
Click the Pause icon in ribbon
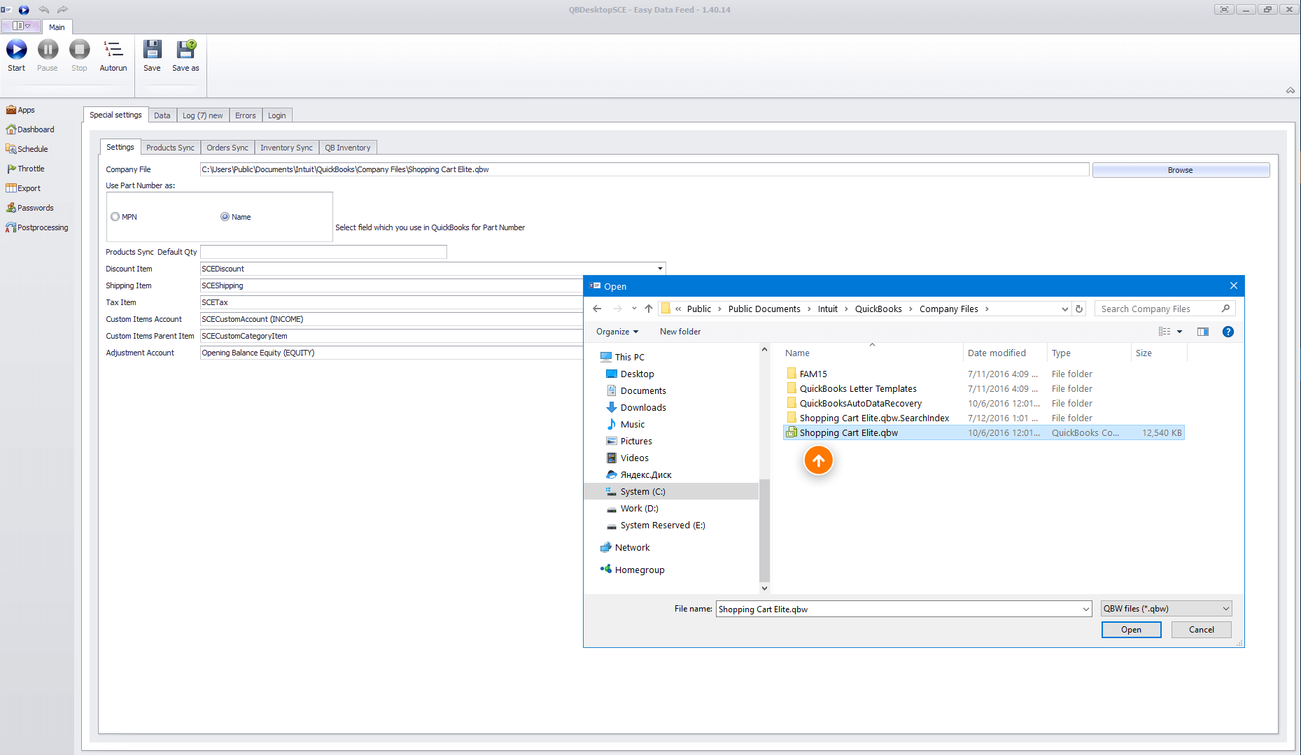point(48,50)
